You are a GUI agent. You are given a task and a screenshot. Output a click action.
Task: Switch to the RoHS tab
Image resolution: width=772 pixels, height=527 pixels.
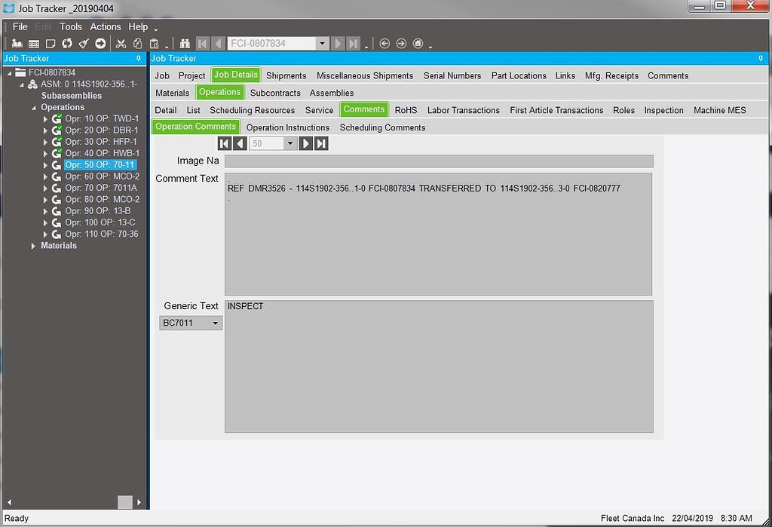(406, 110)
